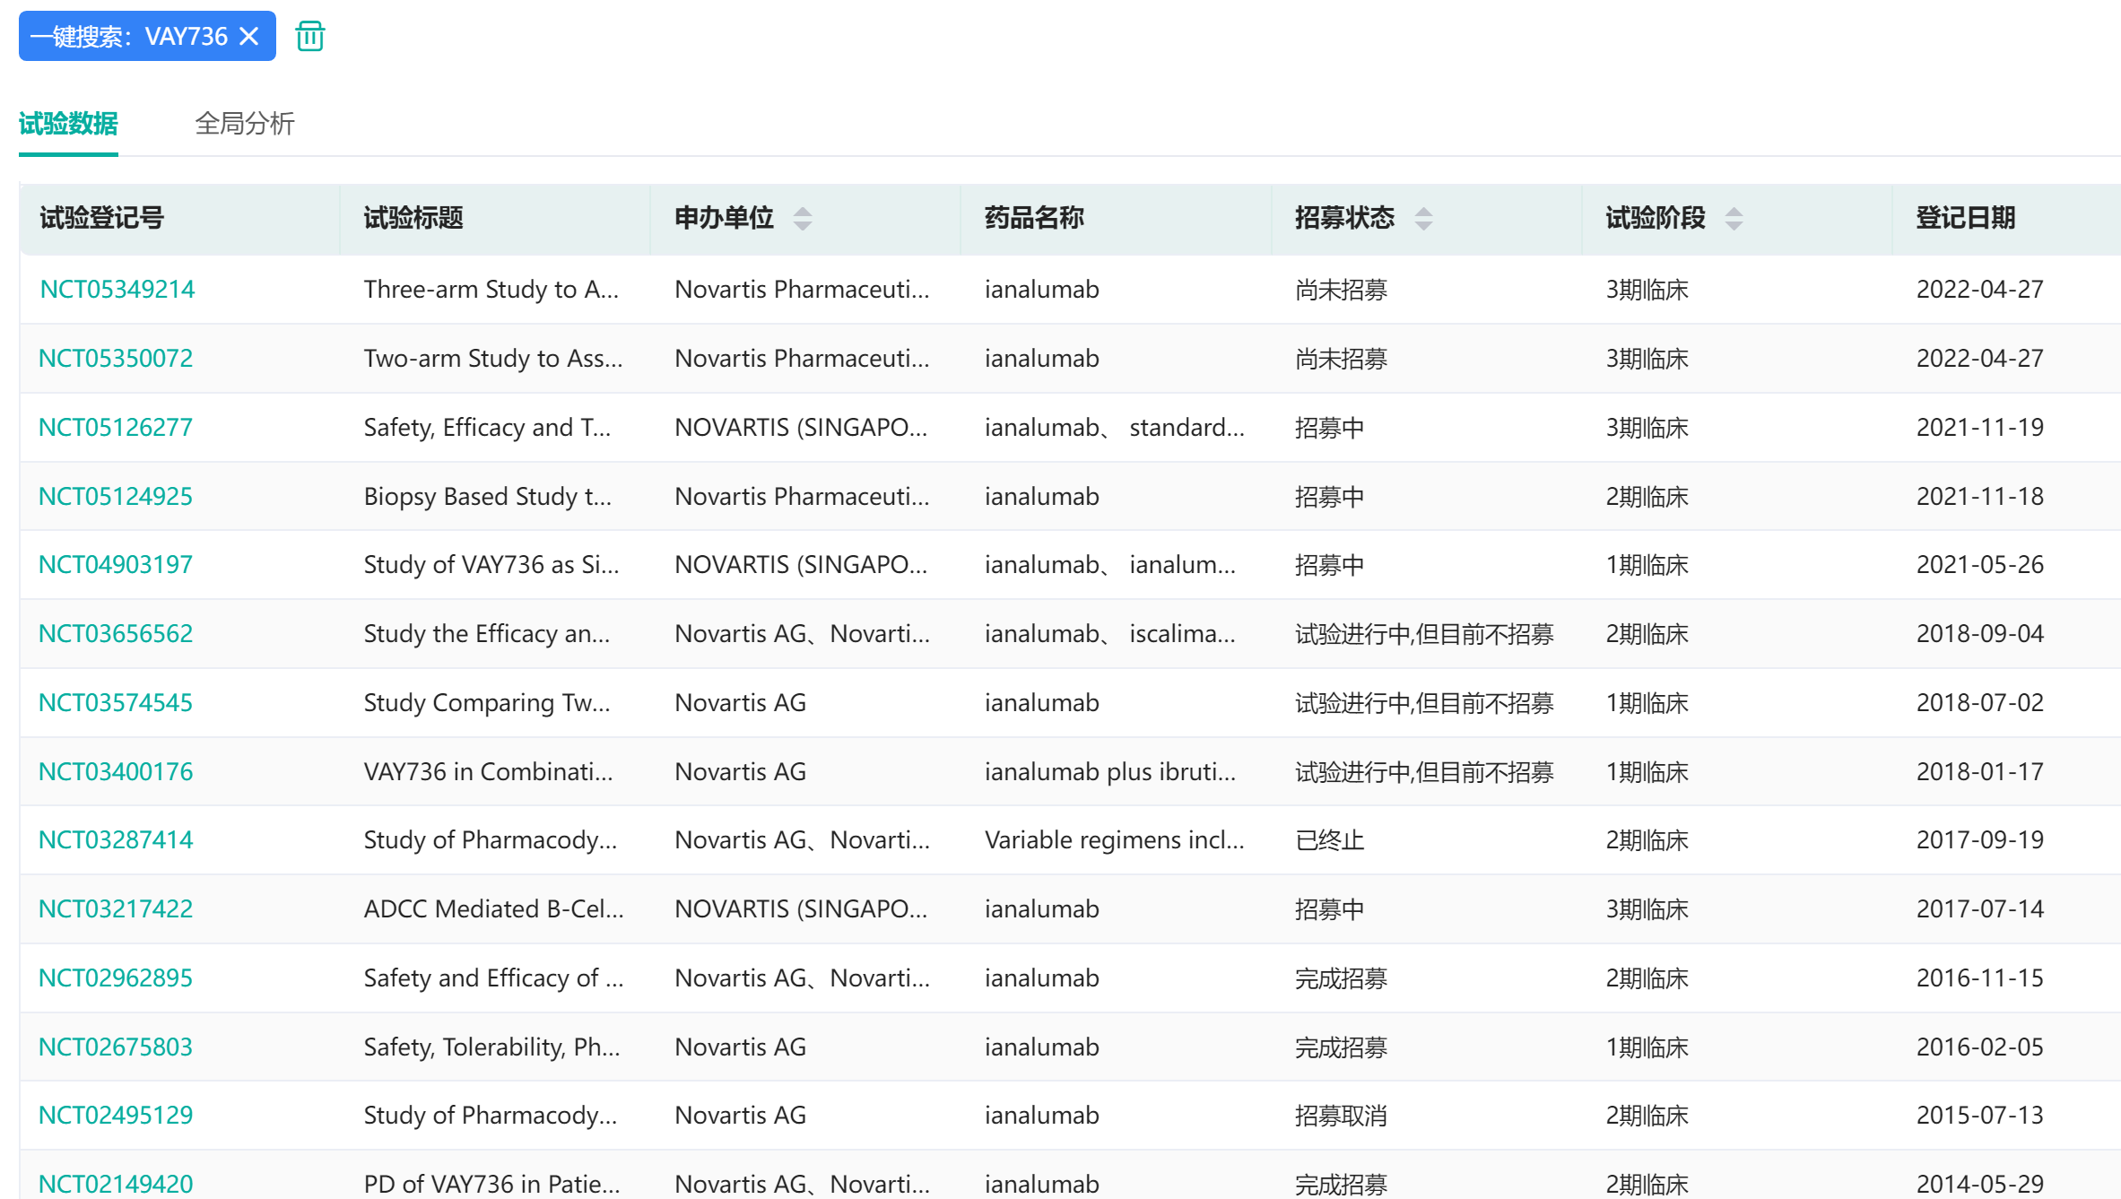The width and height of the screenshot is (2121, 1199).
Task: Open trial NCT03217422 link
Action: click(116, 909)
